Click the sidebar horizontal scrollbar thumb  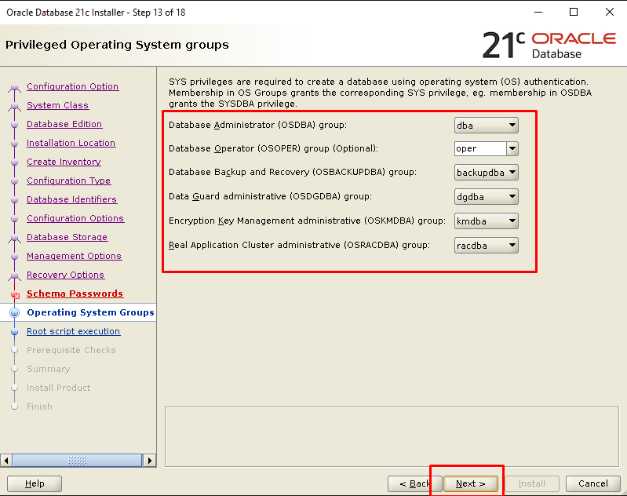point(77,461)
